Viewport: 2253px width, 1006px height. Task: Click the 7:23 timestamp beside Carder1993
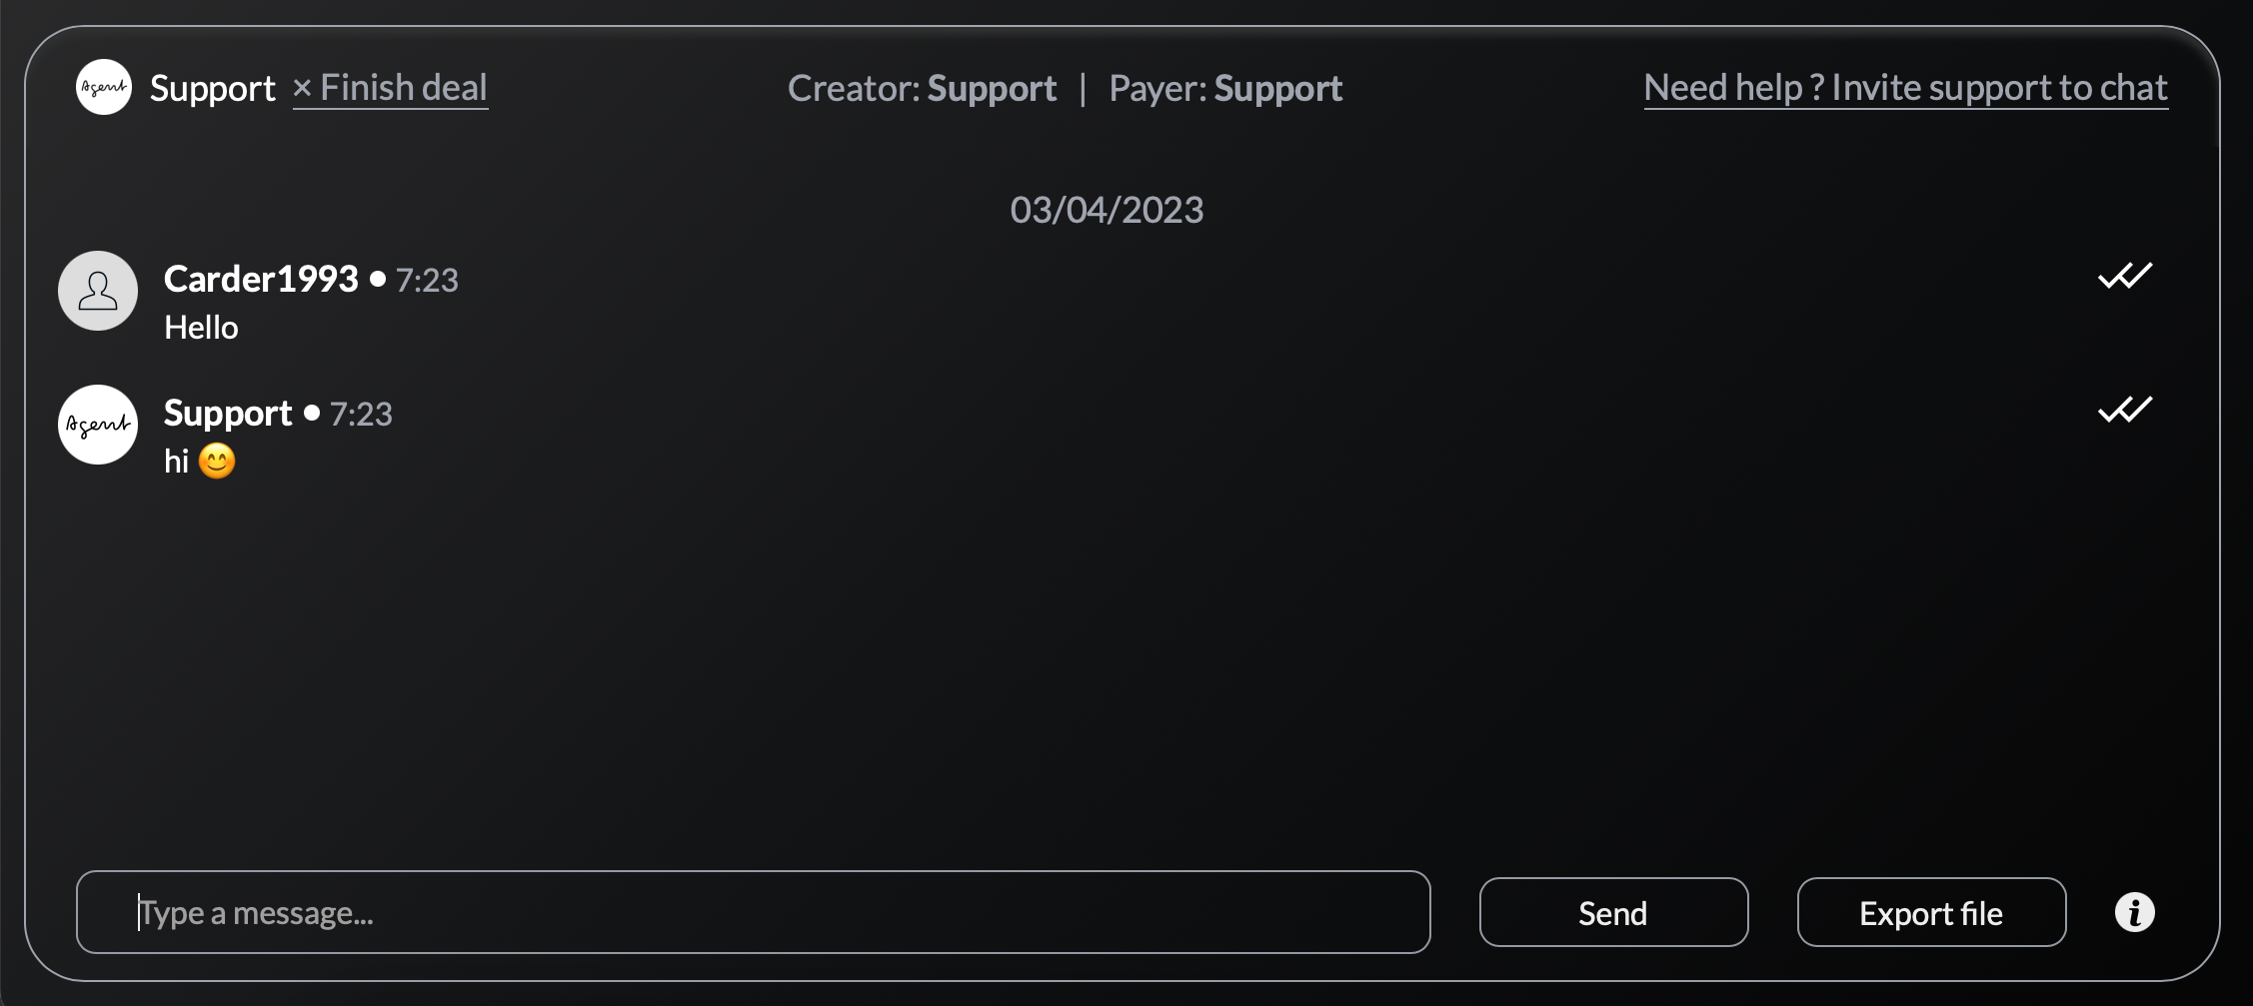pyautogui.click(x=427, y=280)
